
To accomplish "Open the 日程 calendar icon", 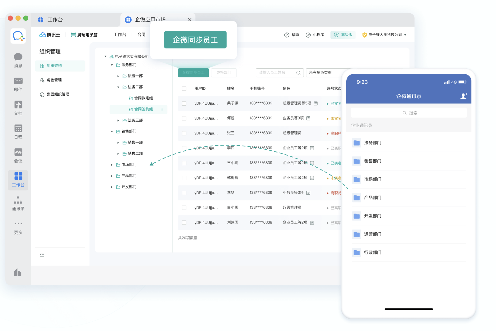I will click(18, 128).
